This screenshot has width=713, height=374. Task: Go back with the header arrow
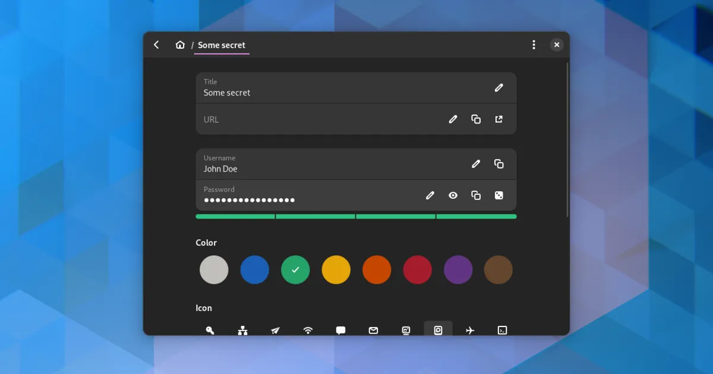click(x=156, y=45)
